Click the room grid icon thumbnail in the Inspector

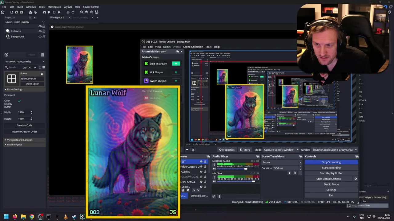pos(12,79)
